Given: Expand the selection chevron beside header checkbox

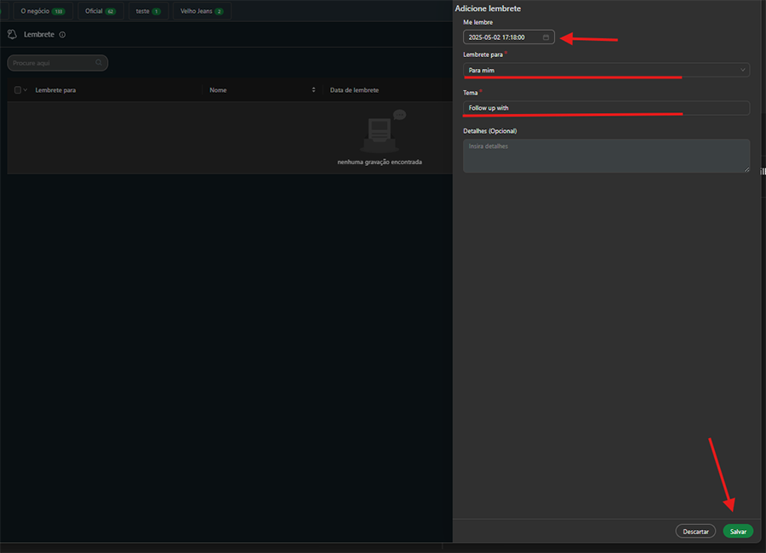Looking at the screenshot, I should click(x=26, y=90).
